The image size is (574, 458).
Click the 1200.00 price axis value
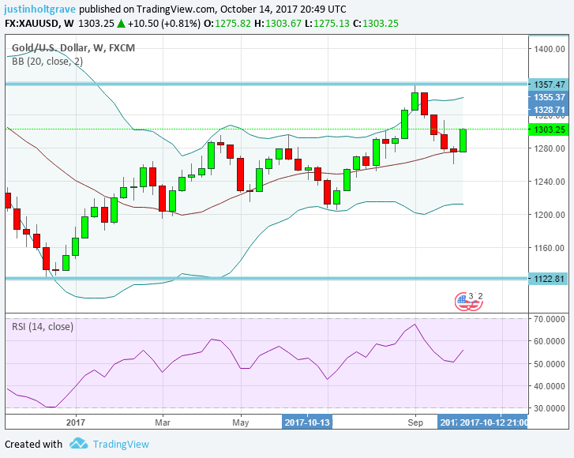tap(549, 215)
